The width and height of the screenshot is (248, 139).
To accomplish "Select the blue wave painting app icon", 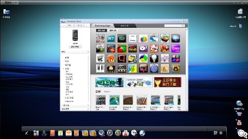I will pos(154,38).
